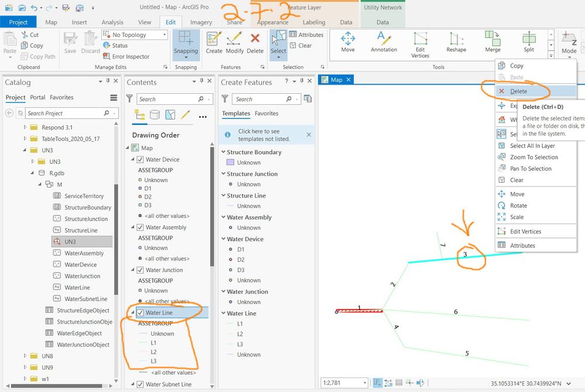Viewport: 585px width, 392px height.
Task: Open Attributes pane from Selection group
Action: (x=306, y=35)
